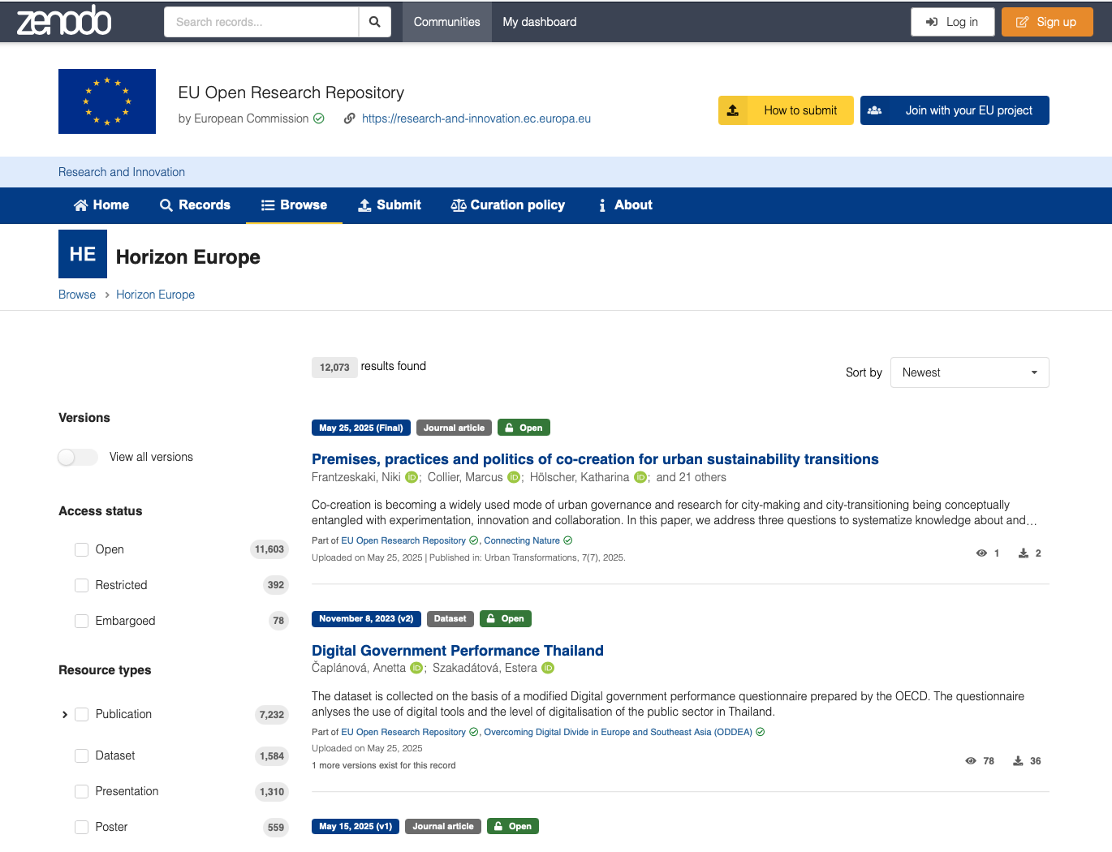The image size is (1112, 852).
Task: Click the Horizon Europe breadcrumb link
Action: click(155, 295)
